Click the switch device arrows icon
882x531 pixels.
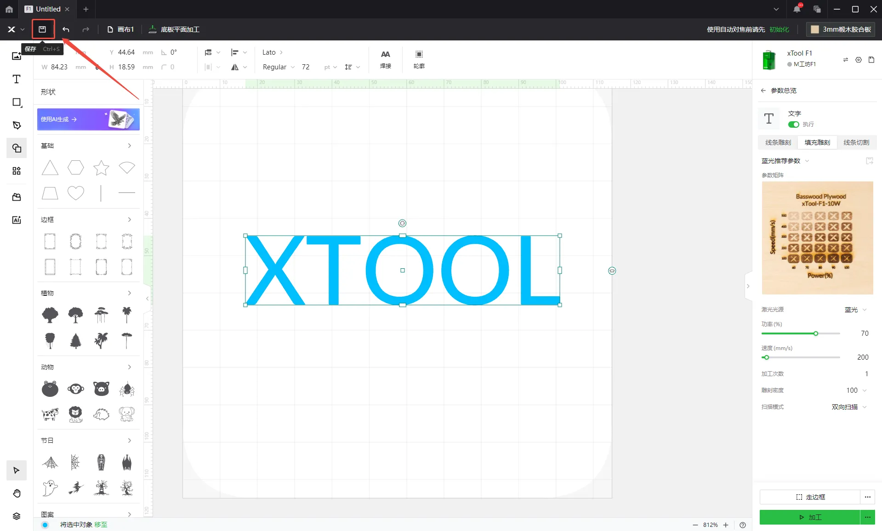coord(846,60)
